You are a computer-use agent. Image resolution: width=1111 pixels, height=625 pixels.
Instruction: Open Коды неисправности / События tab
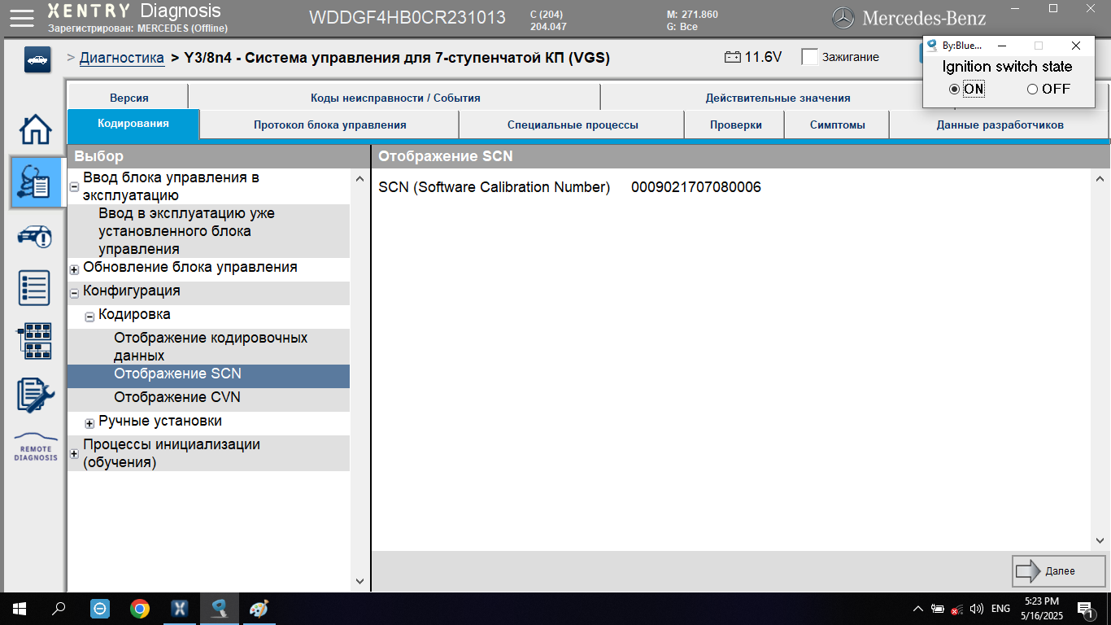[394, 98]
